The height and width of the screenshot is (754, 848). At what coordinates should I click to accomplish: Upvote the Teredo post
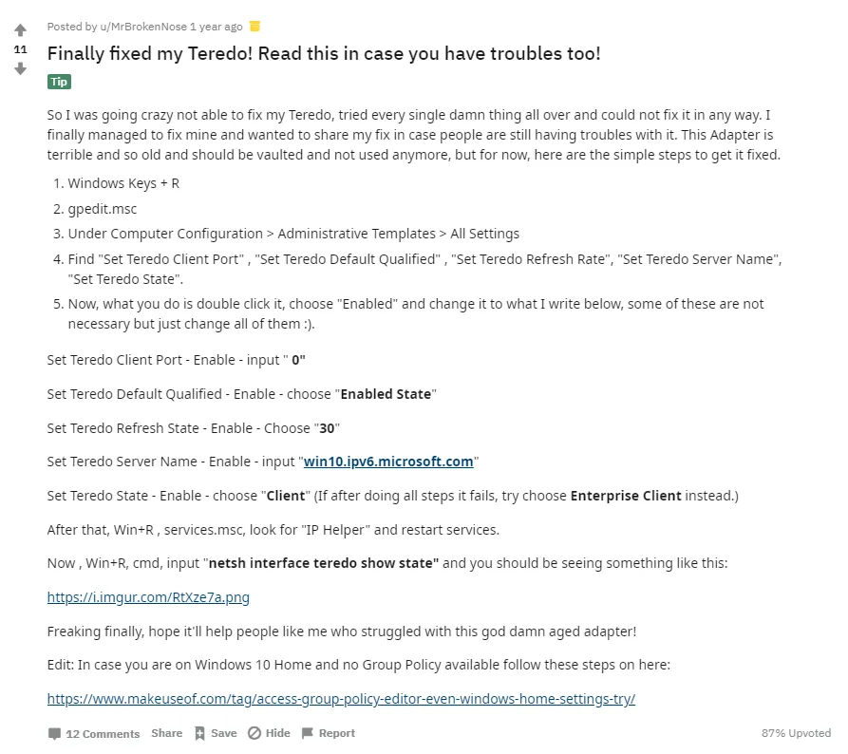pos(20,29)
